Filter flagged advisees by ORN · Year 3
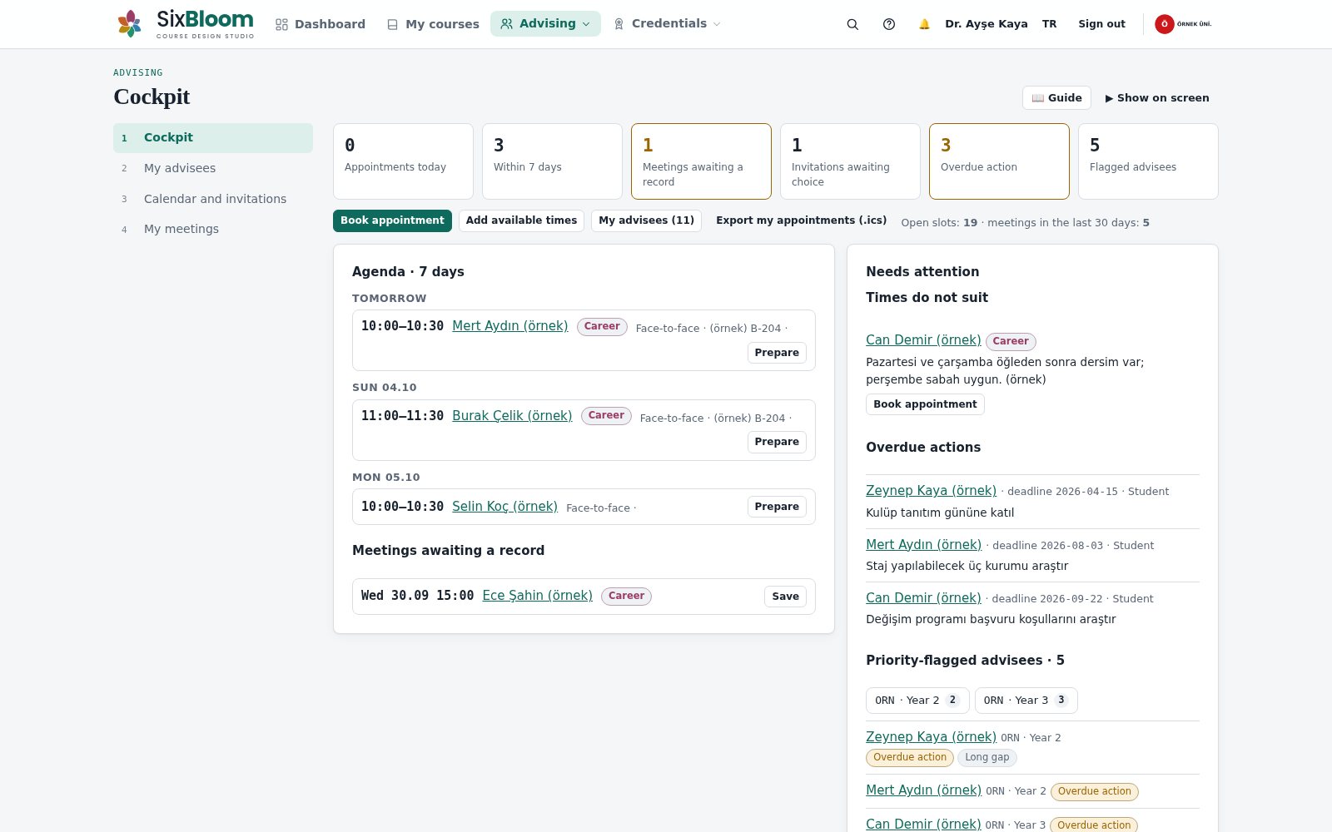 (x=1026, y=701)
